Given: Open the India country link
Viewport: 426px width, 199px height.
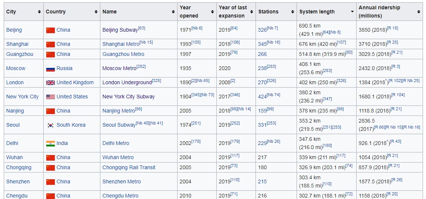Looking at the screenshot, I should point(62,143).
